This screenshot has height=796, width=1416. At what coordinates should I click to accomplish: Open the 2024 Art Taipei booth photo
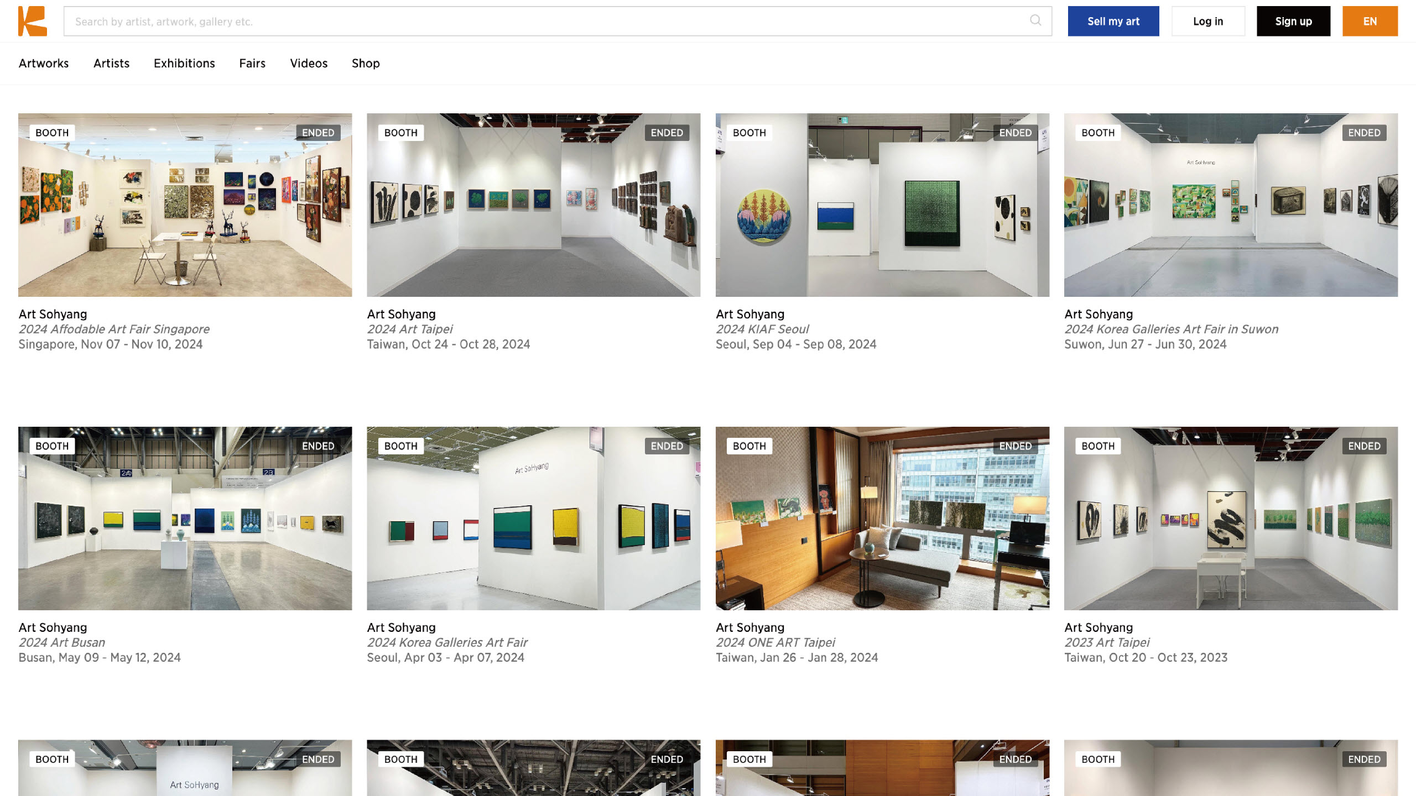point(533,205)
